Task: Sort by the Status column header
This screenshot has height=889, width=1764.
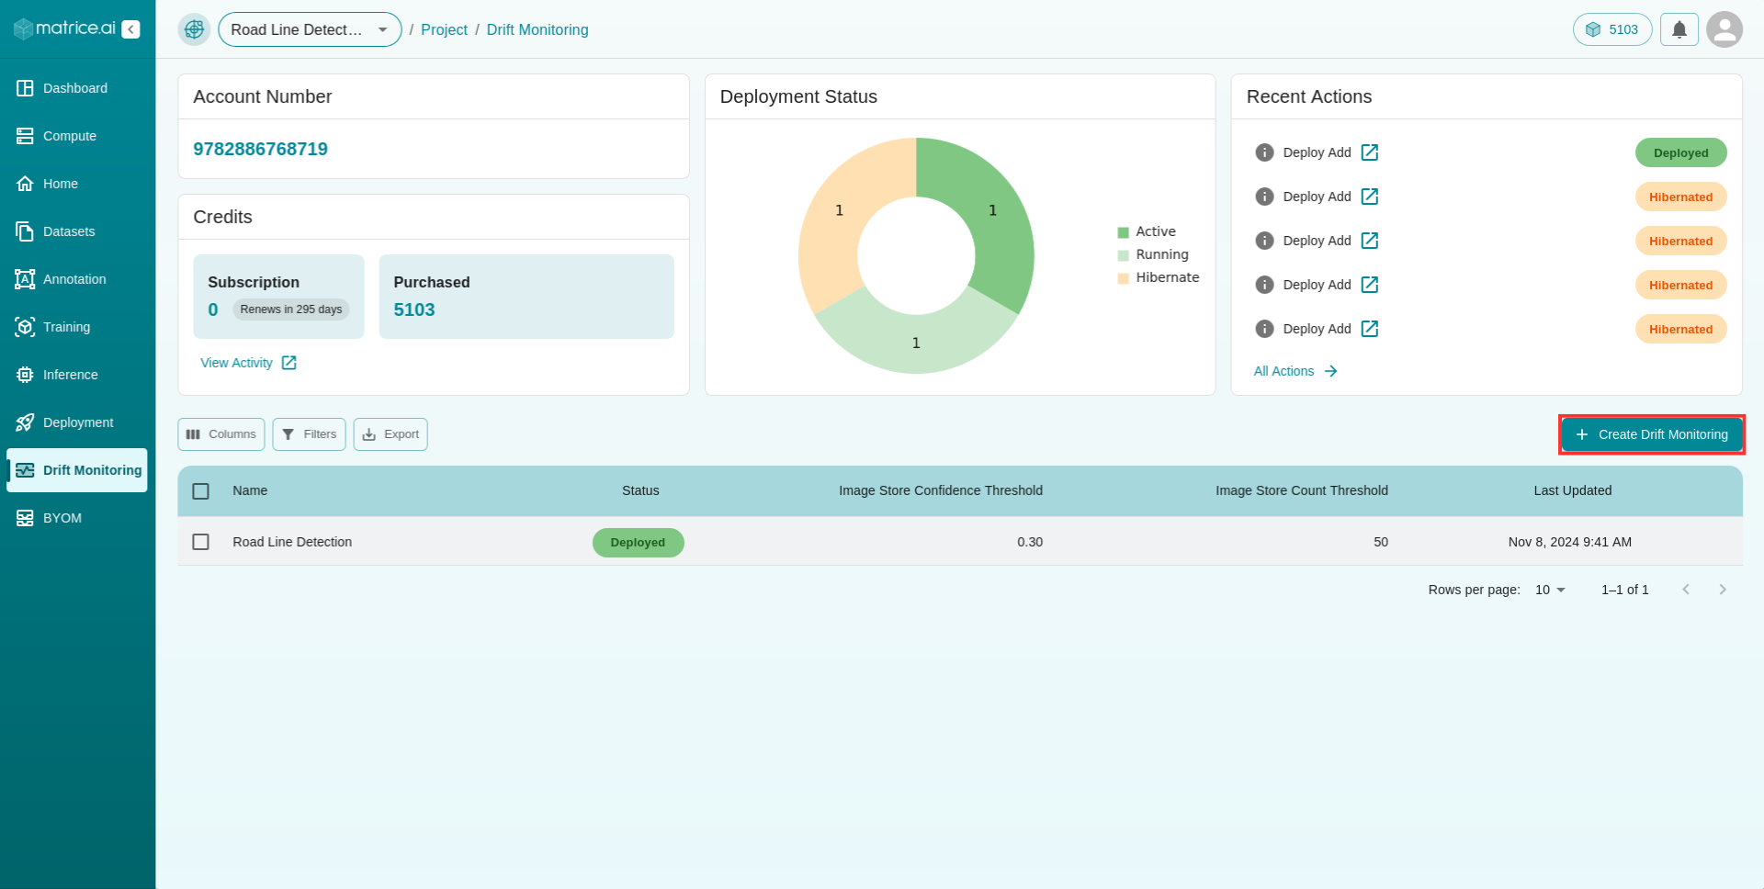Action: click(640, 490)
